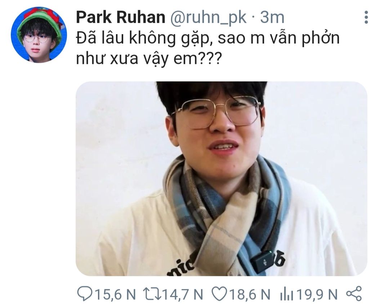Click the 14,7 N retweet count
Viewport: 389px width, 304px height.
tap(183, 294)
